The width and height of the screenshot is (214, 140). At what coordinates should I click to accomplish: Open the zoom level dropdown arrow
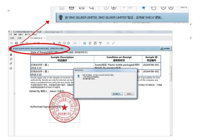click(80, 43)
